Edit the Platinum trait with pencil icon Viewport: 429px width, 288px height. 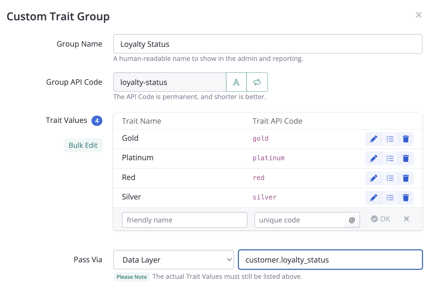[x=374, y=159]
